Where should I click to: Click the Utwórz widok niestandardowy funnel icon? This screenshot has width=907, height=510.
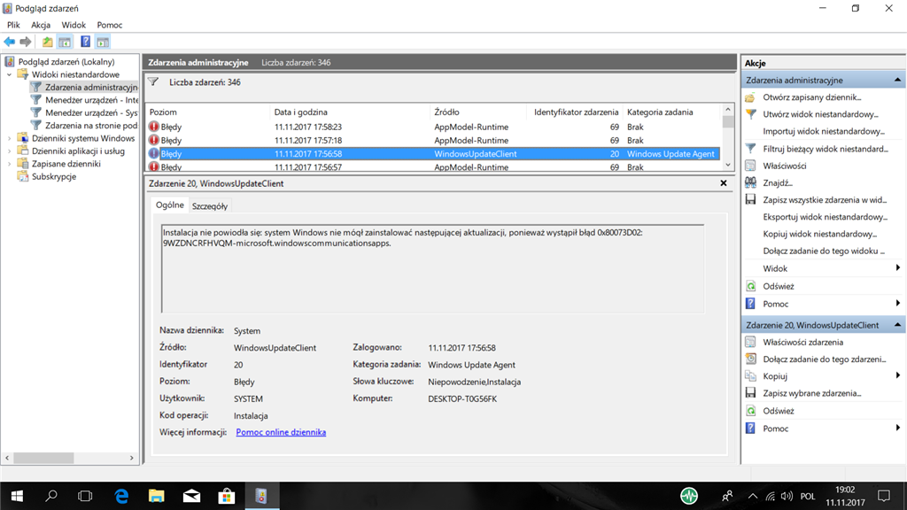751,114
